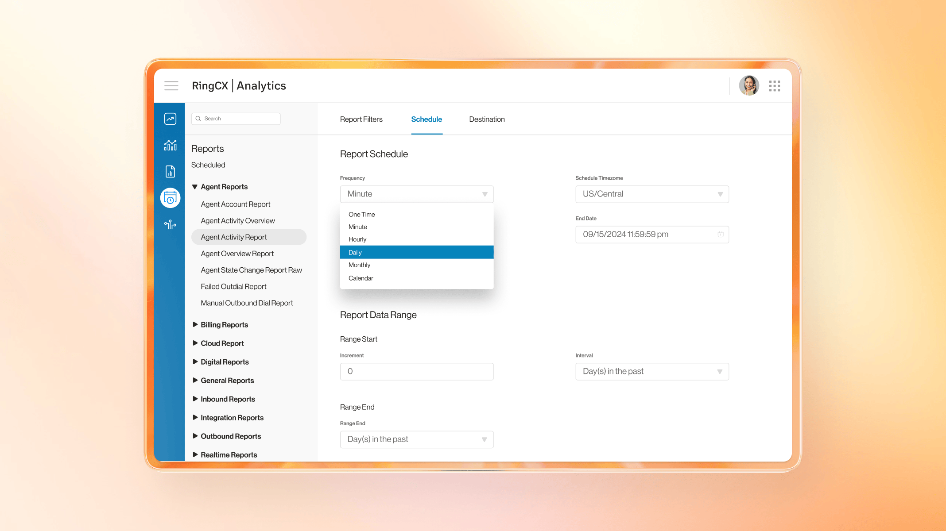Expand the Billing Reports group

[220, 325]
